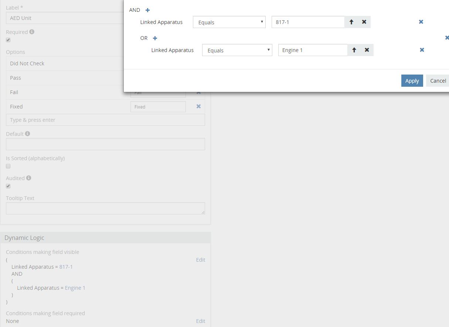Clear the Engine 1 value with black X
Image resolution: width=449 pixels, height=327 pixels.
367,50
